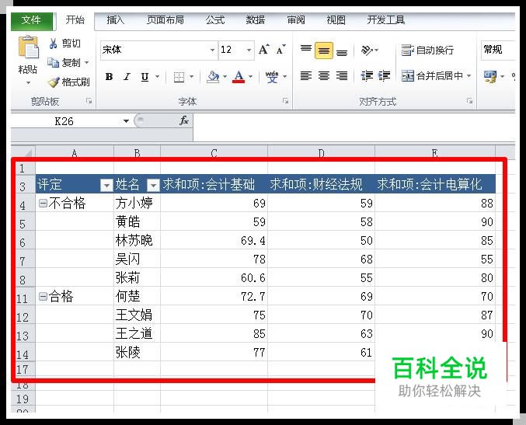
Task: Increase font size with large A
Action: [x=263, y=50]
